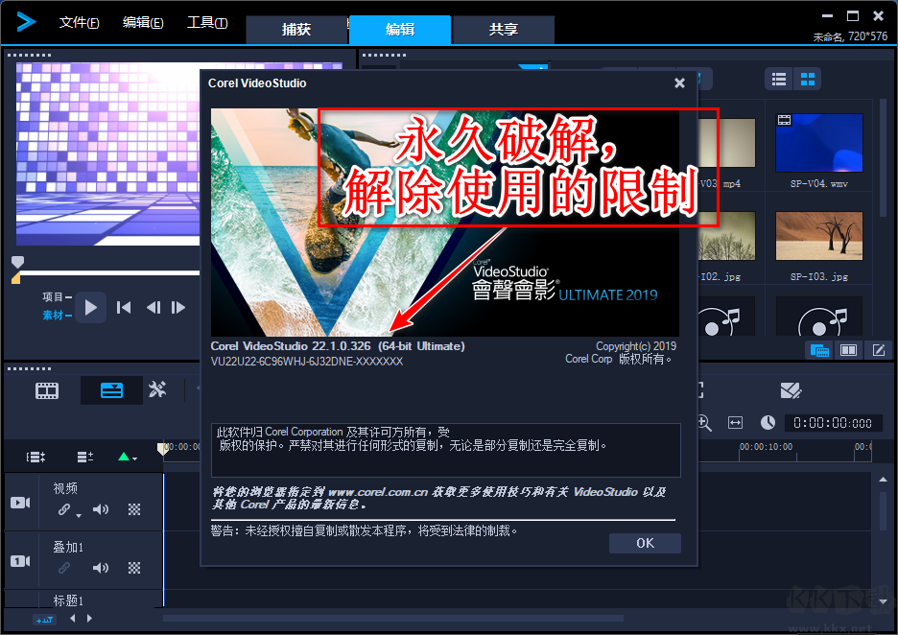Close the Corel VideoStudio about dialog

point(680,83)
